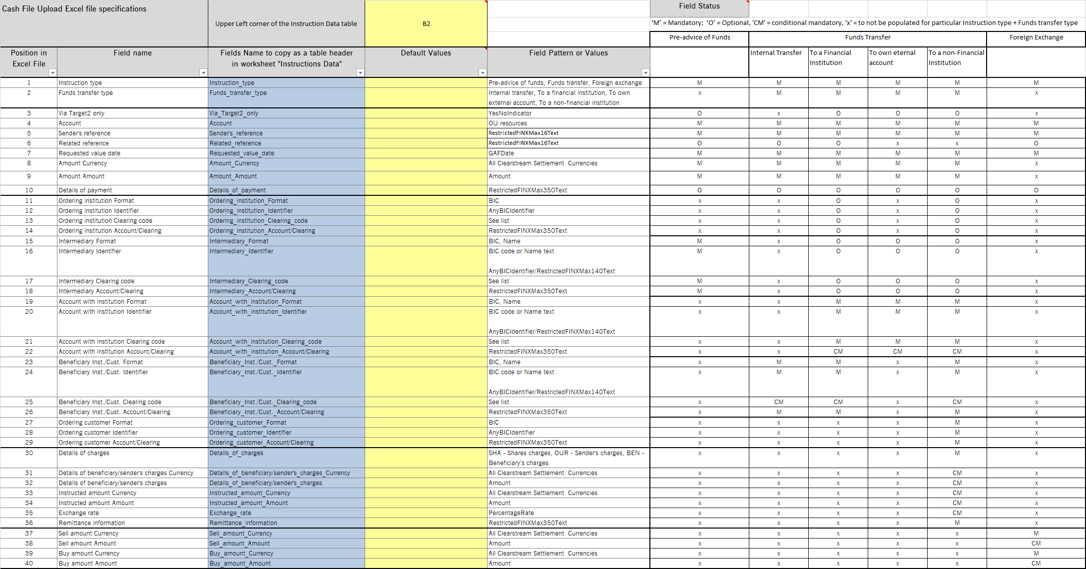Select the Buy amount Currency field name
The image size is (1086, 569).
pyautogui.click(x=132, y=554)
